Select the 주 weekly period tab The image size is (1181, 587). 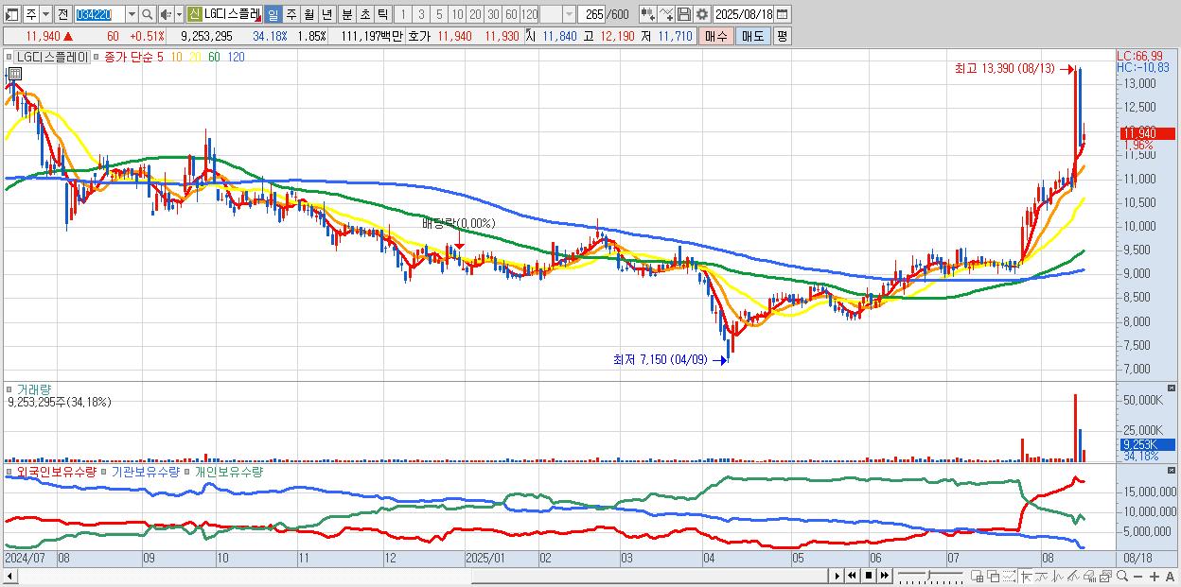coord(291,15)
